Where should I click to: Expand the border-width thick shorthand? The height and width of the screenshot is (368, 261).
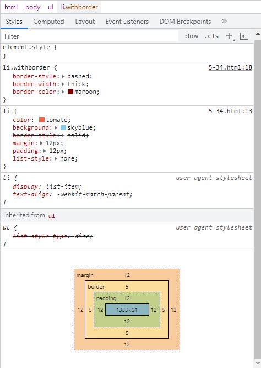point(63,84)
